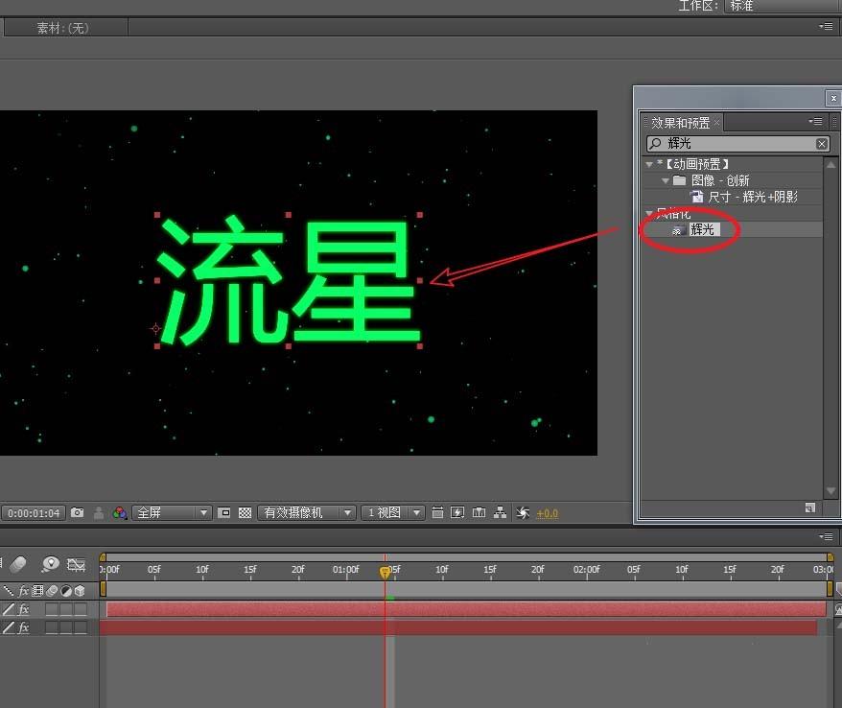Select the circled 辉光 preset
This screenshot has width=842, height=708.
(702, 229)
